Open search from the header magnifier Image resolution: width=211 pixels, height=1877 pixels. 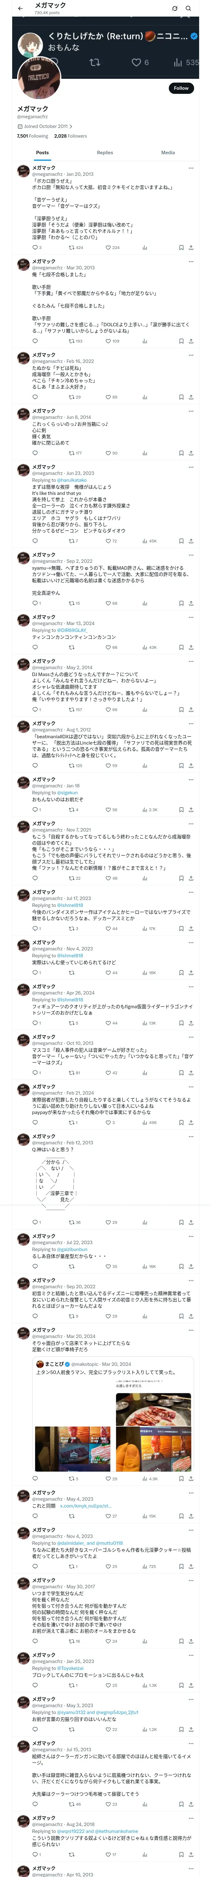click(188, 8)
